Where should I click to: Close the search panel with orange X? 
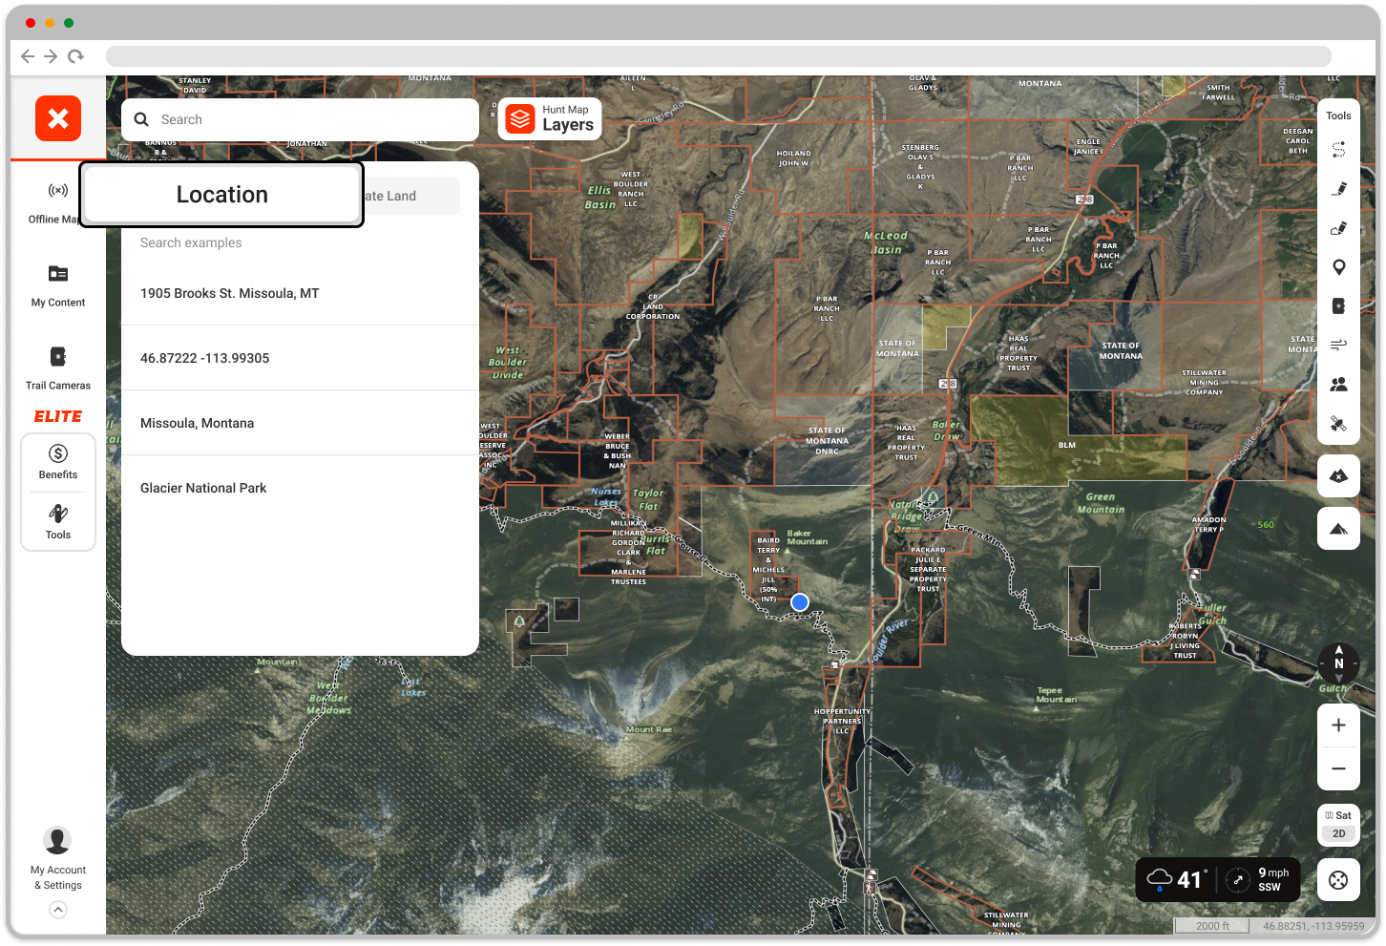click(x=58, y=118)
